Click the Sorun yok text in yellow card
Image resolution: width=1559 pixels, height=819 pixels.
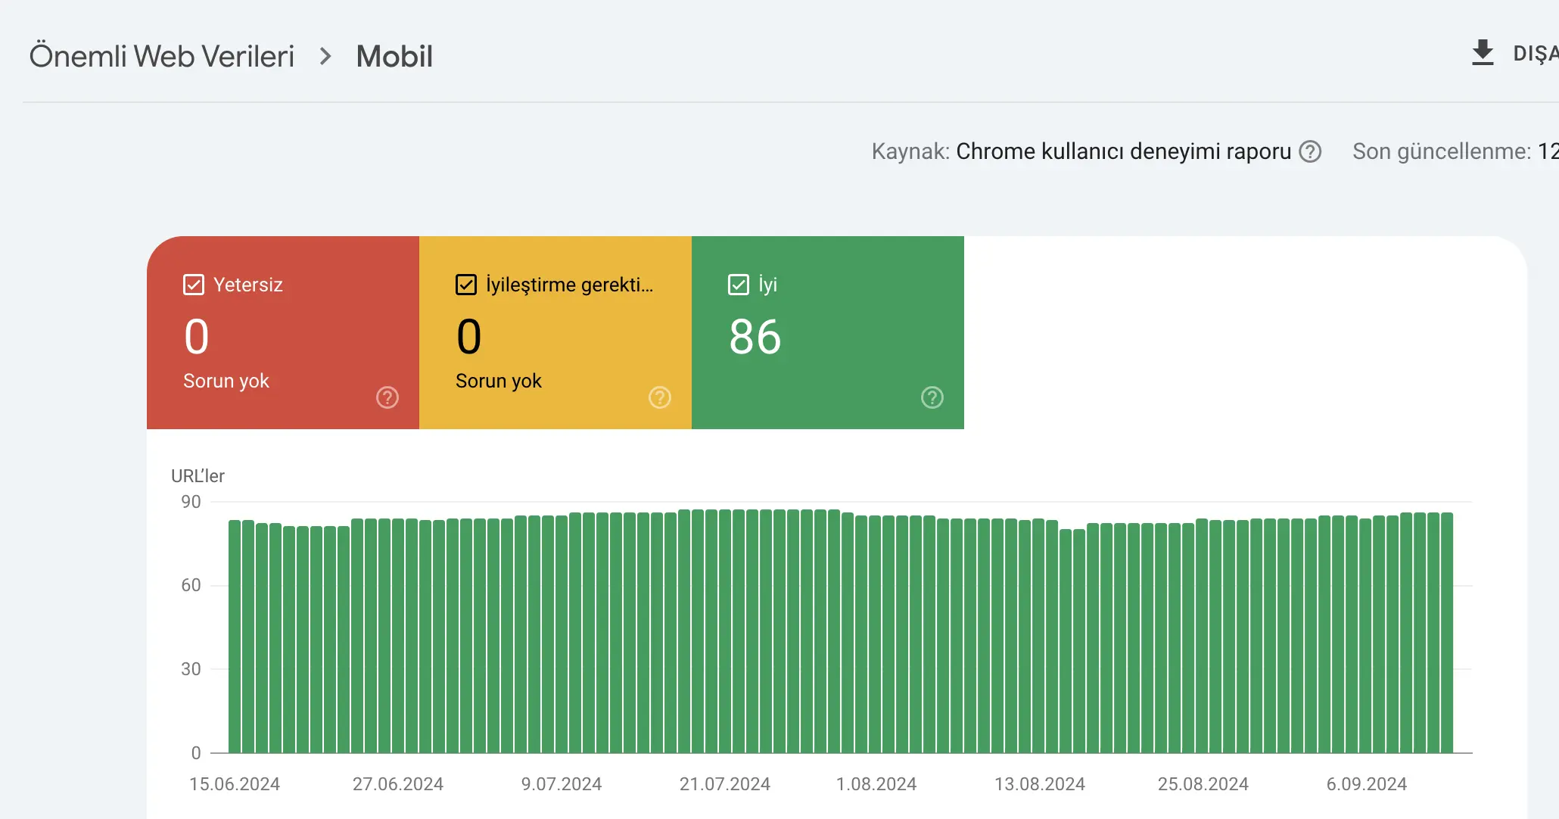499,381
